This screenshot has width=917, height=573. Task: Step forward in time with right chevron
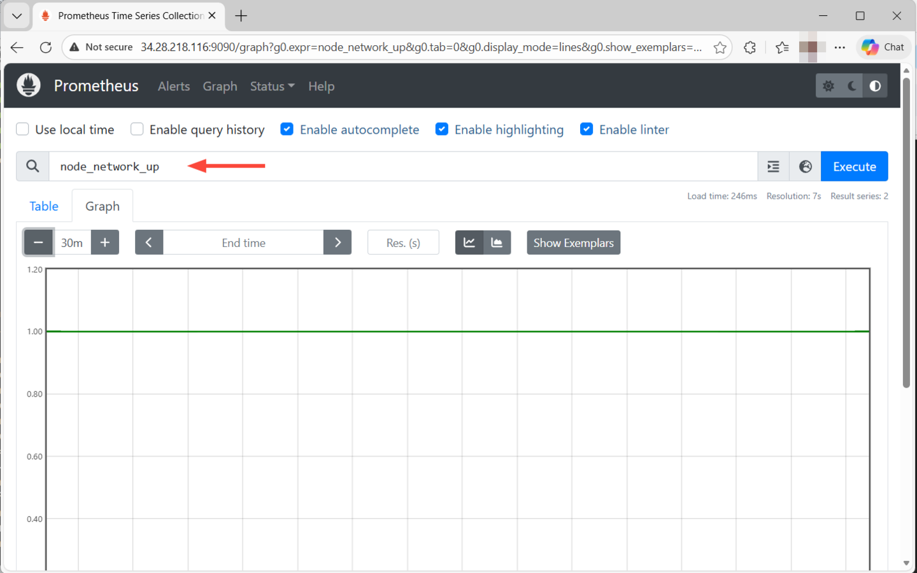pos(338,242)
